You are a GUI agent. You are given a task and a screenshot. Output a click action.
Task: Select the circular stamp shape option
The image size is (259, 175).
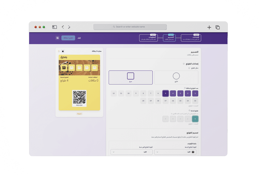coord(176,77)
